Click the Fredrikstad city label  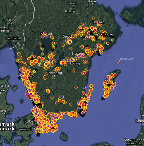coord(13,38)
